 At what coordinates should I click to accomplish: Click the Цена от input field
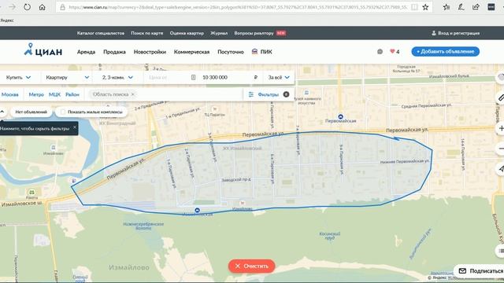(165, 77)
